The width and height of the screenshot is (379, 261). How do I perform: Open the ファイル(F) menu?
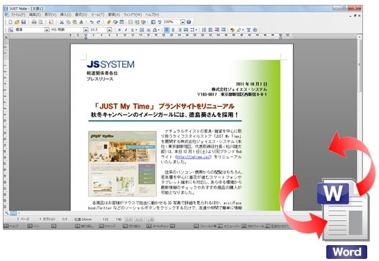pos(17,15)
